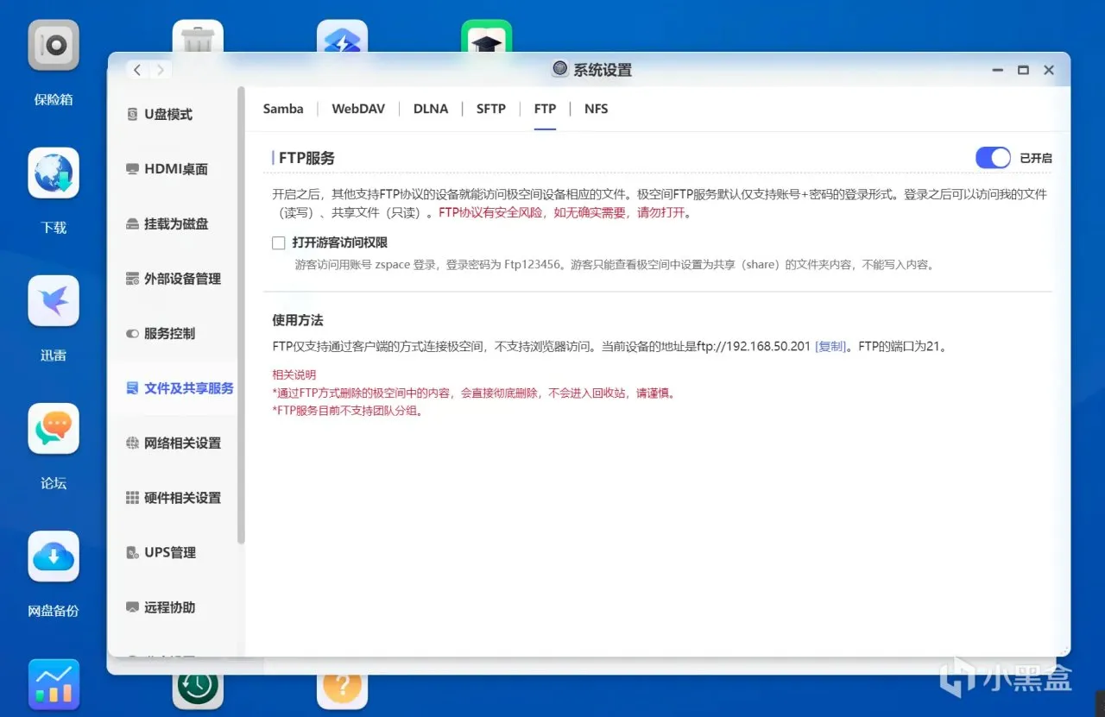Enable 打开游客访问权限 checkbox
This screenshot has width=1105, height=717.
pyautogui.click(x=279, y=243)
